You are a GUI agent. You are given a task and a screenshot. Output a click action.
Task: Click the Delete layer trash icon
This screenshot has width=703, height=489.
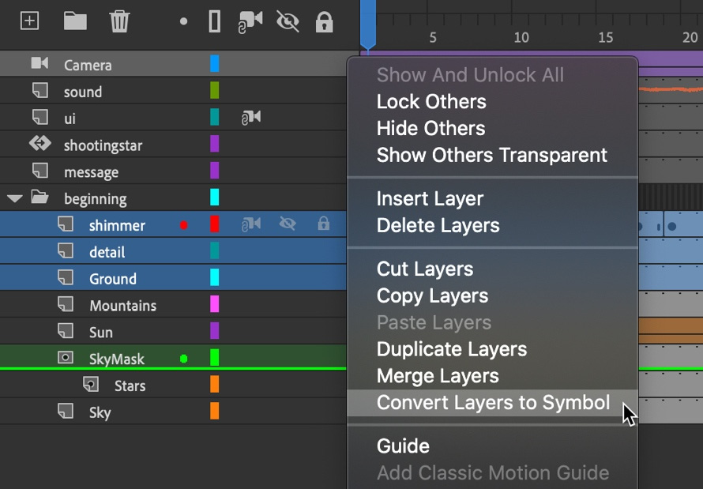pyautogui.click(x=119, y=21)
